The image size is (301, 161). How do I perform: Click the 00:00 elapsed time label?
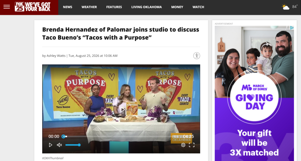click(x=54, y=136)
